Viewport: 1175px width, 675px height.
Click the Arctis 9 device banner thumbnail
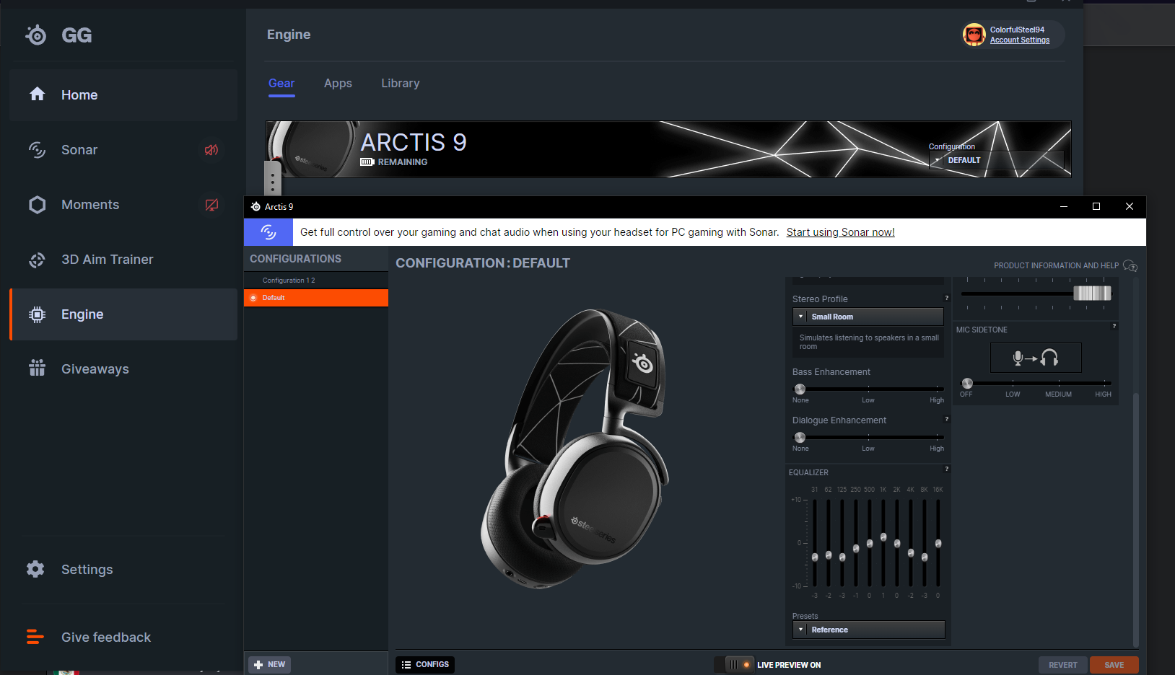(x=313, y=149)
